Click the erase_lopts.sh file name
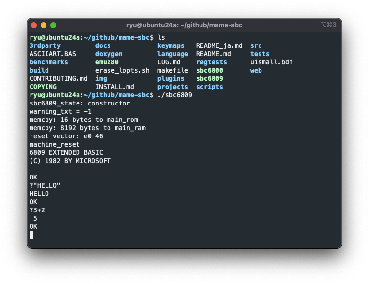The height and width of the screenshot is (284, 369). click(123, 70)
